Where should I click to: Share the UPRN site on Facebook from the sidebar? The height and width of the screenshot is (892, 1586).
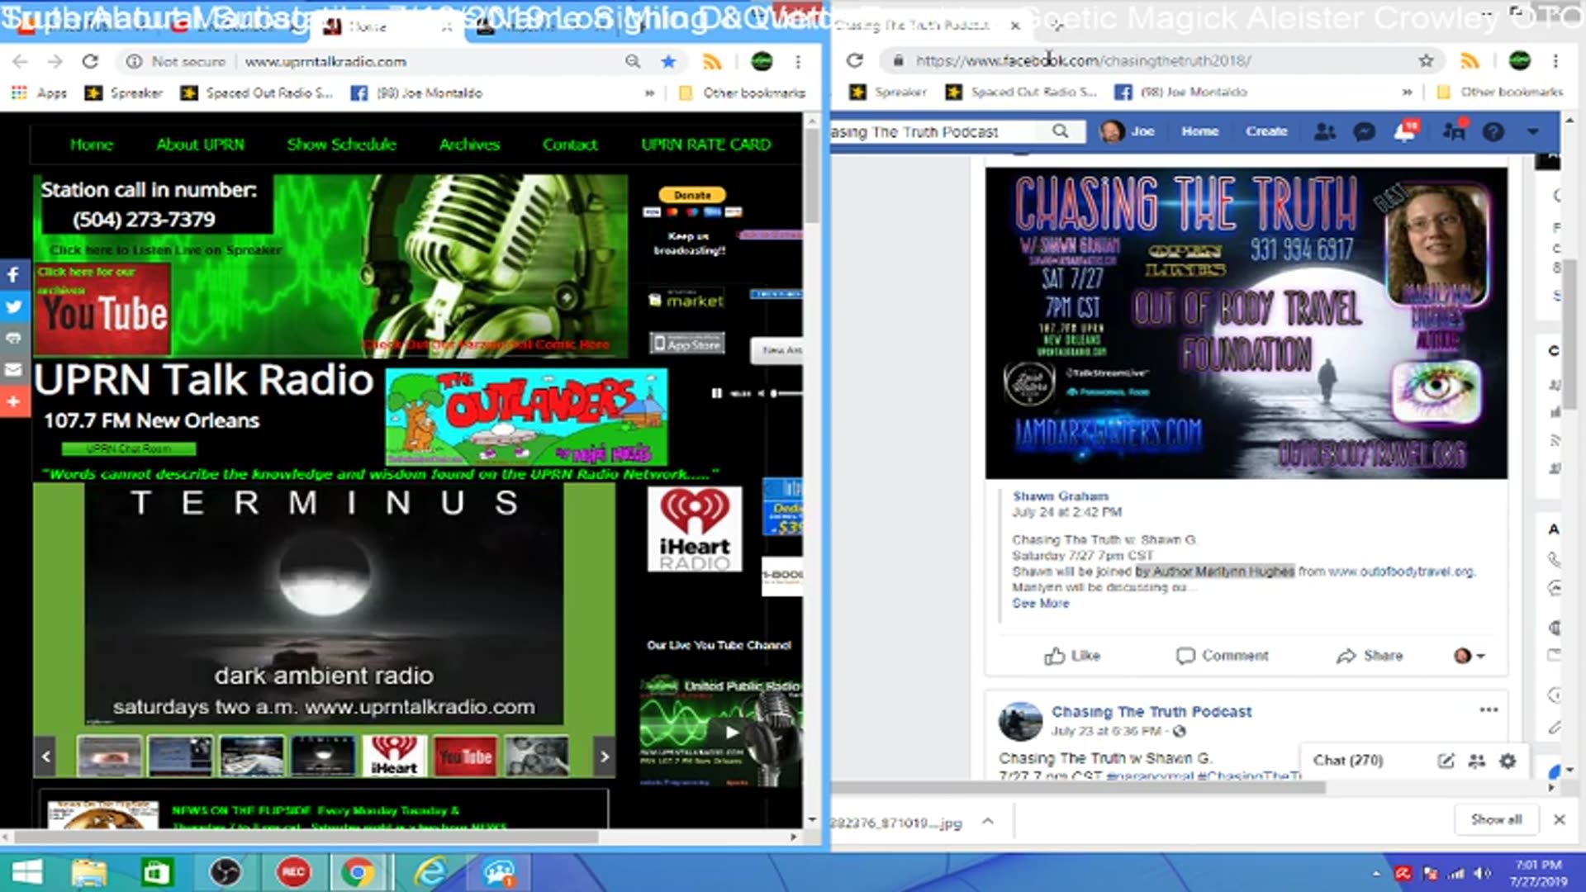pos(13,275)
